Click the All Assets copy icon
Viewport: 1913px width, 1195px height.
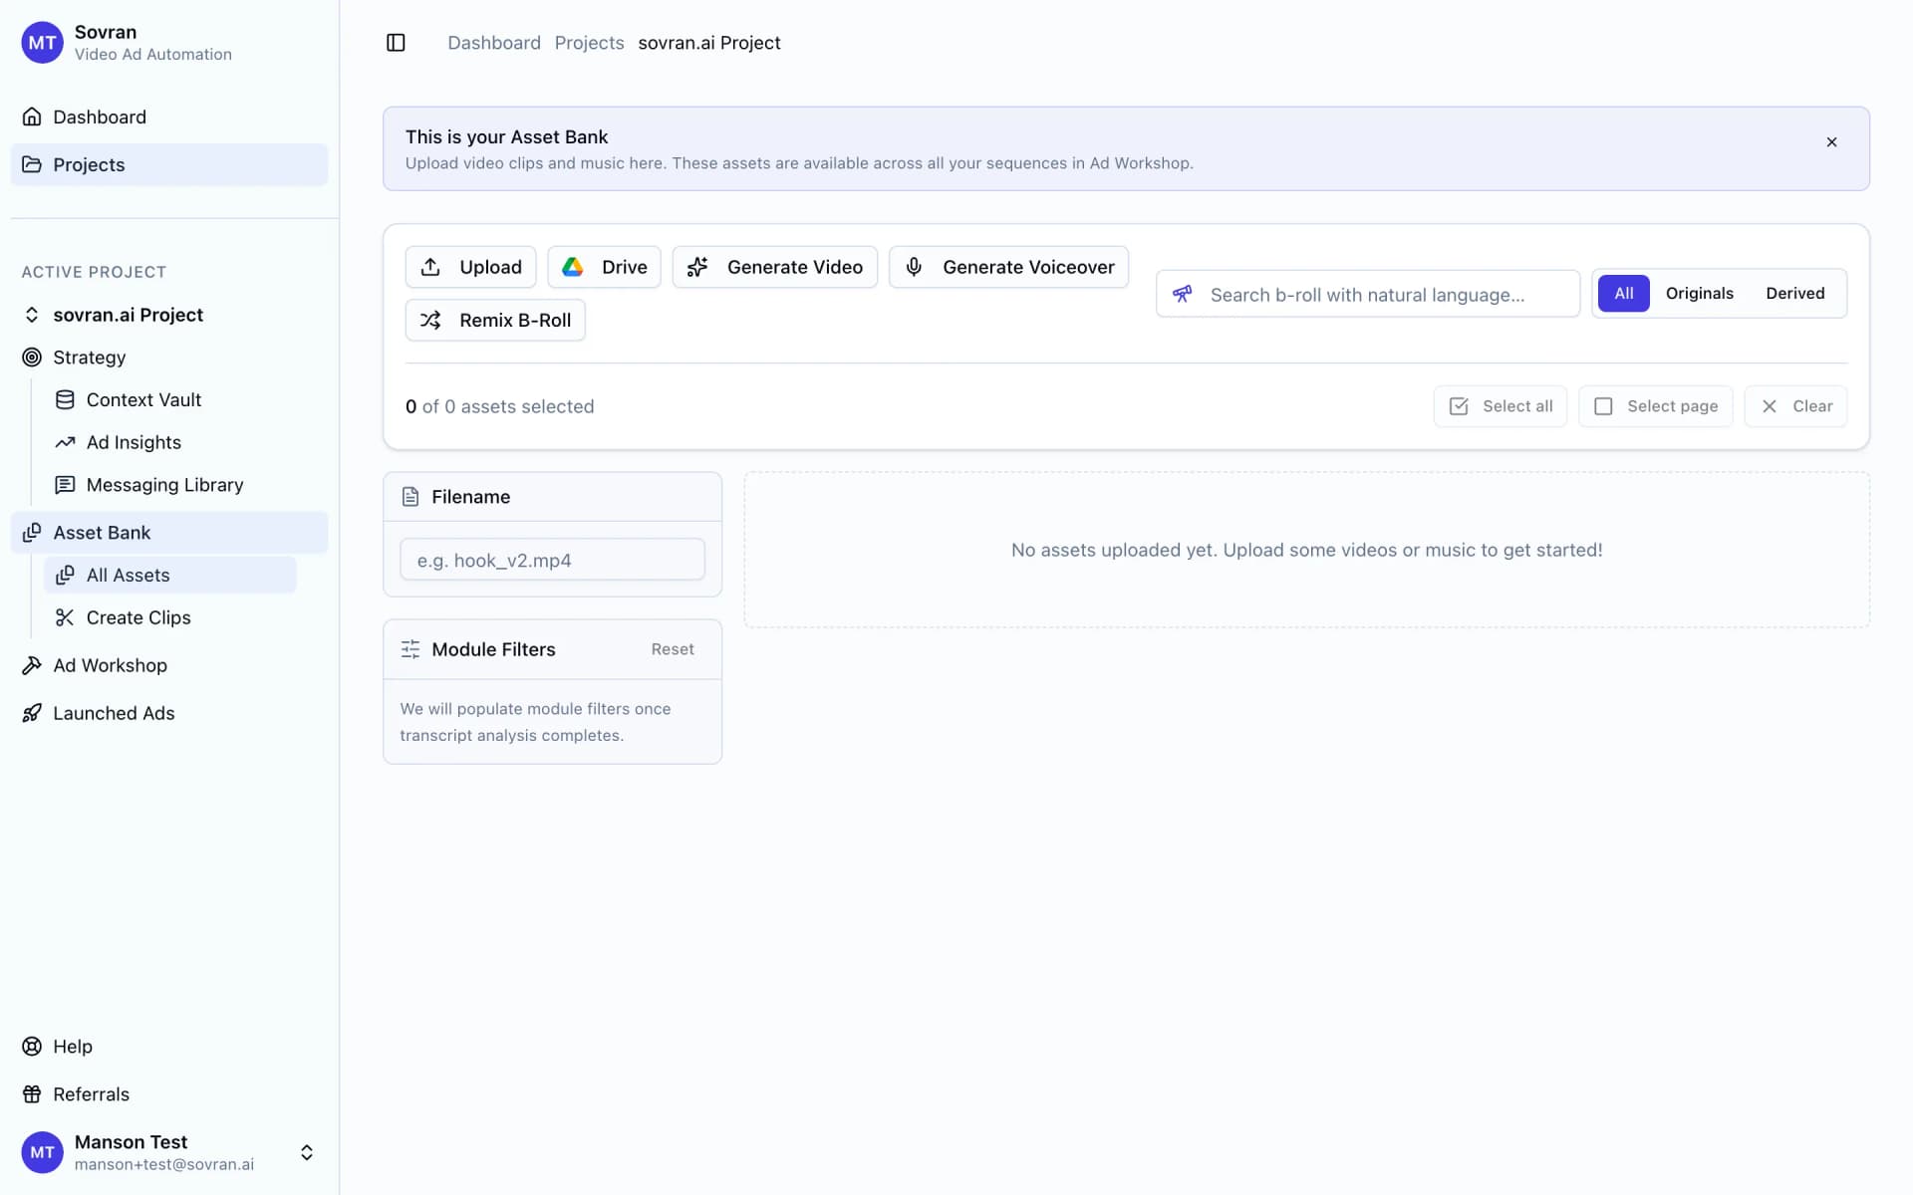point(65,575)
